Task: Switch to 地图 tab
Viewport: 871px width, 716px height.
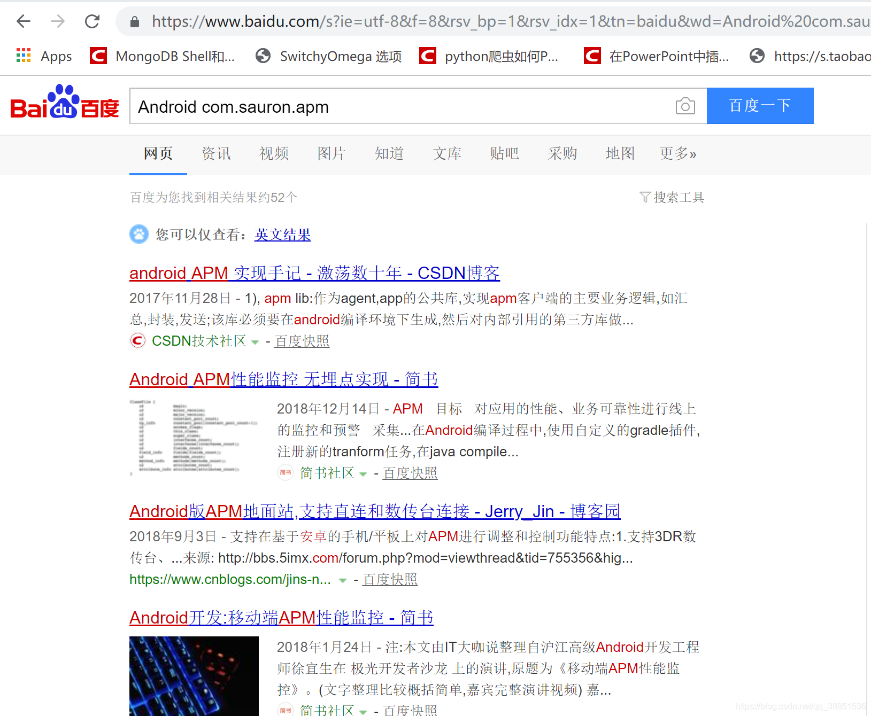Action: point(620,154)
